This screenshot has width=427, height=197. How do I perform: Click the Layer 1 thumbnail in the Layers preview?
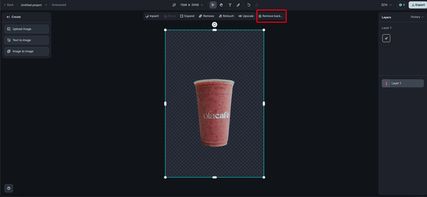point(386,38)
